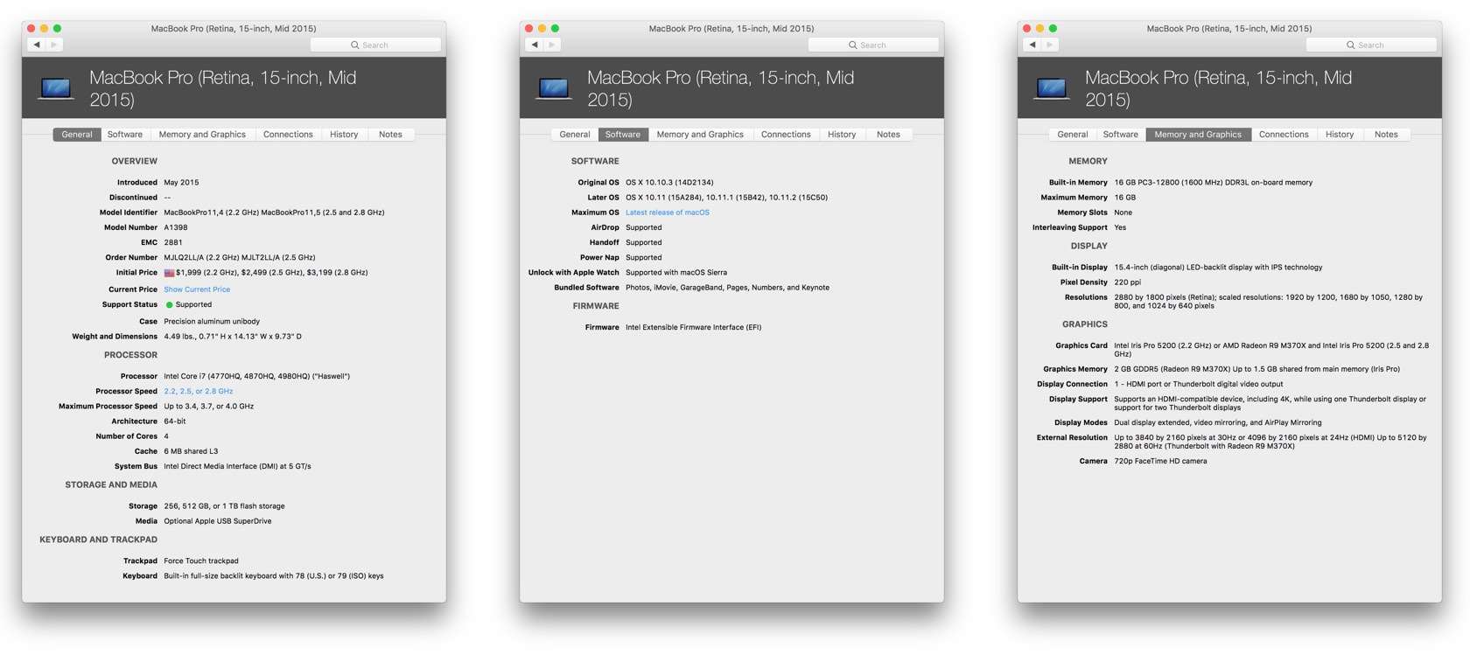Open the Software tab in the left window

(125, 135)
